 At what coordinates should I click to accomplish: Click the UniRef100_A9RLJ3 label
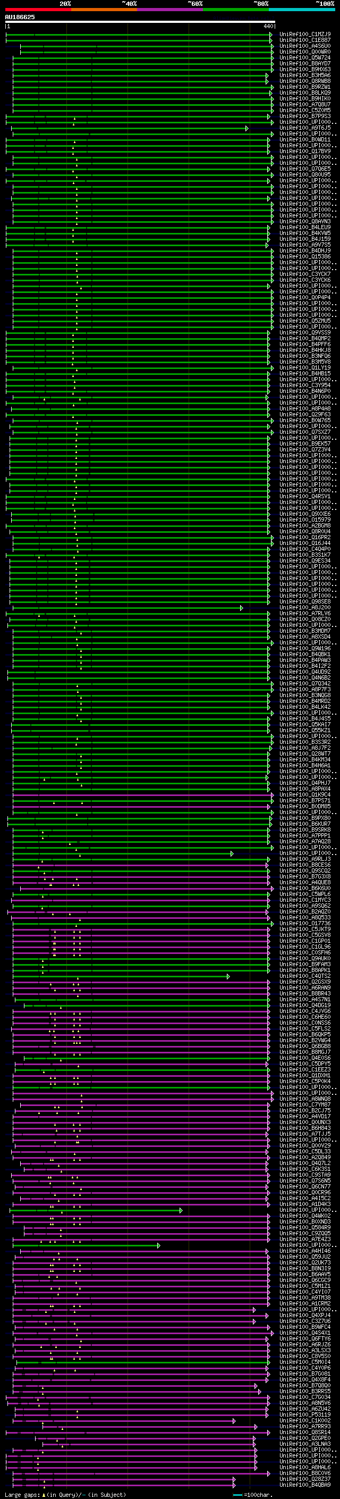pos(305,859)
